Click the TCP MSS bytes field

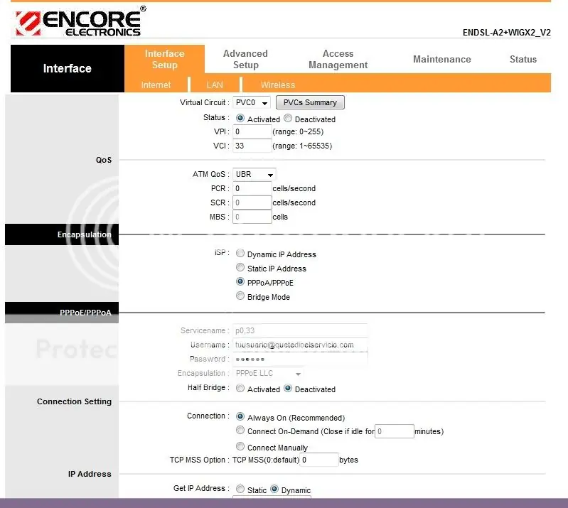[x=319, y=460]
